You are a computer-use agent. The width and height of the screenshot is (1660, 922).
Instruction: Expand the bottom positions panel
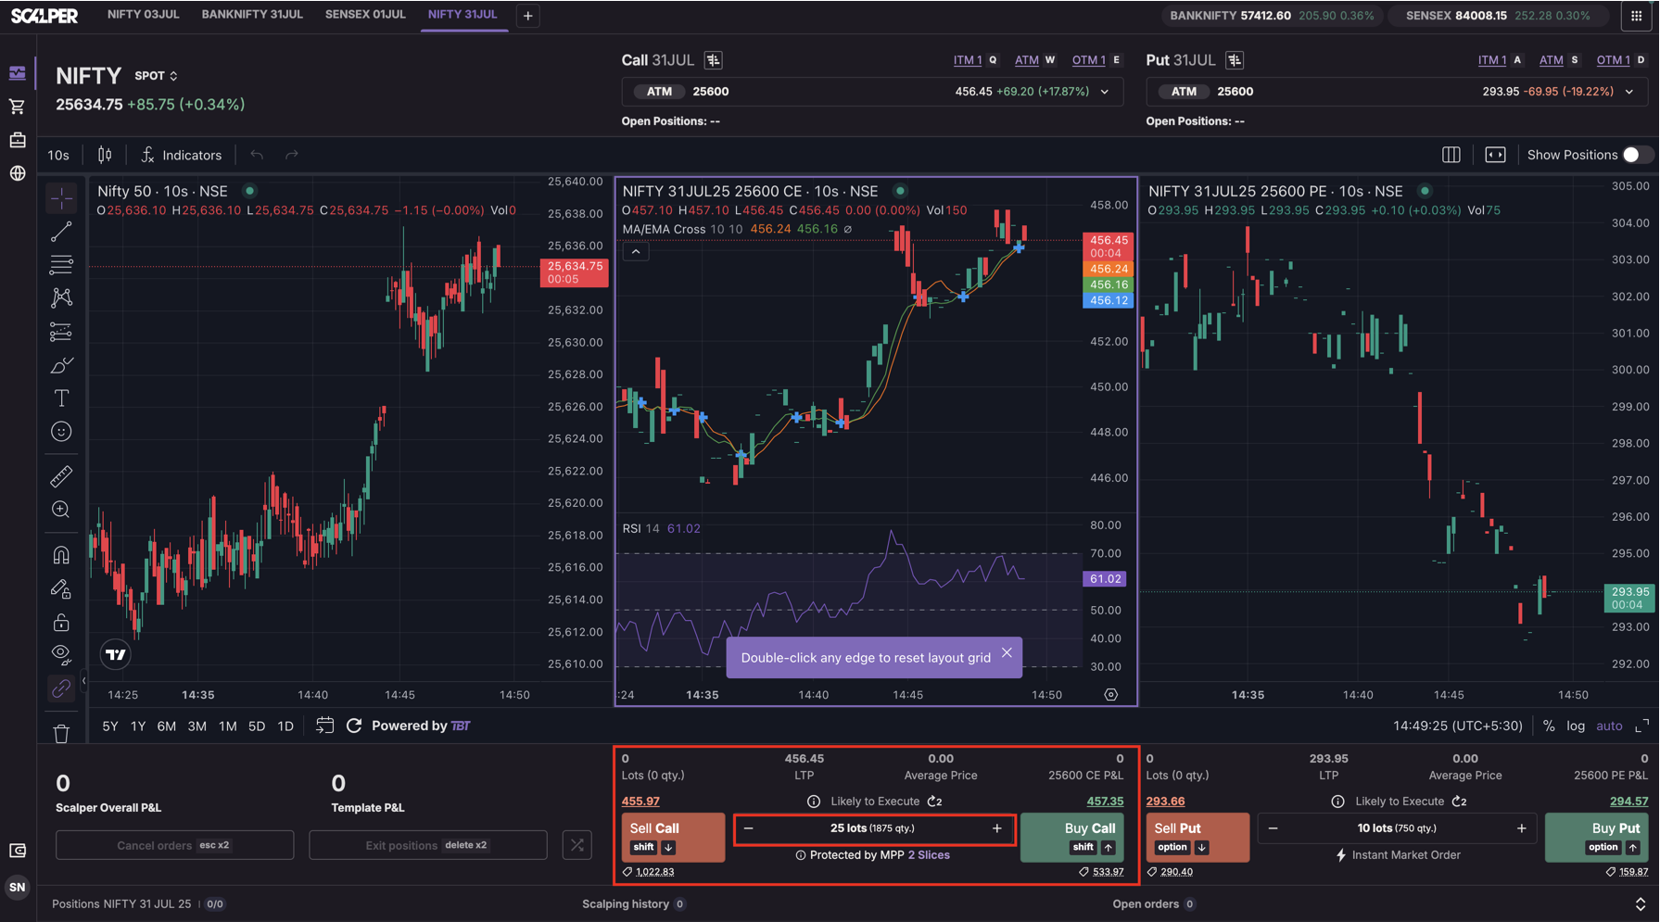click(1641, 904)
